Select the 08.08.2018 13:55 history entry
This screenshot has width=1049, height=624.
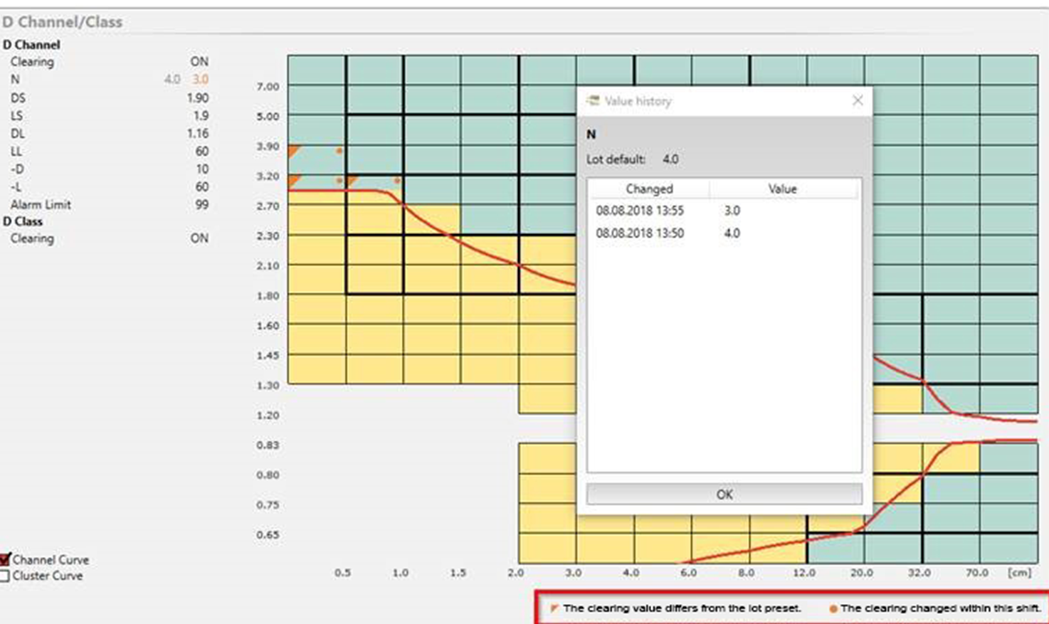point(640,211)
